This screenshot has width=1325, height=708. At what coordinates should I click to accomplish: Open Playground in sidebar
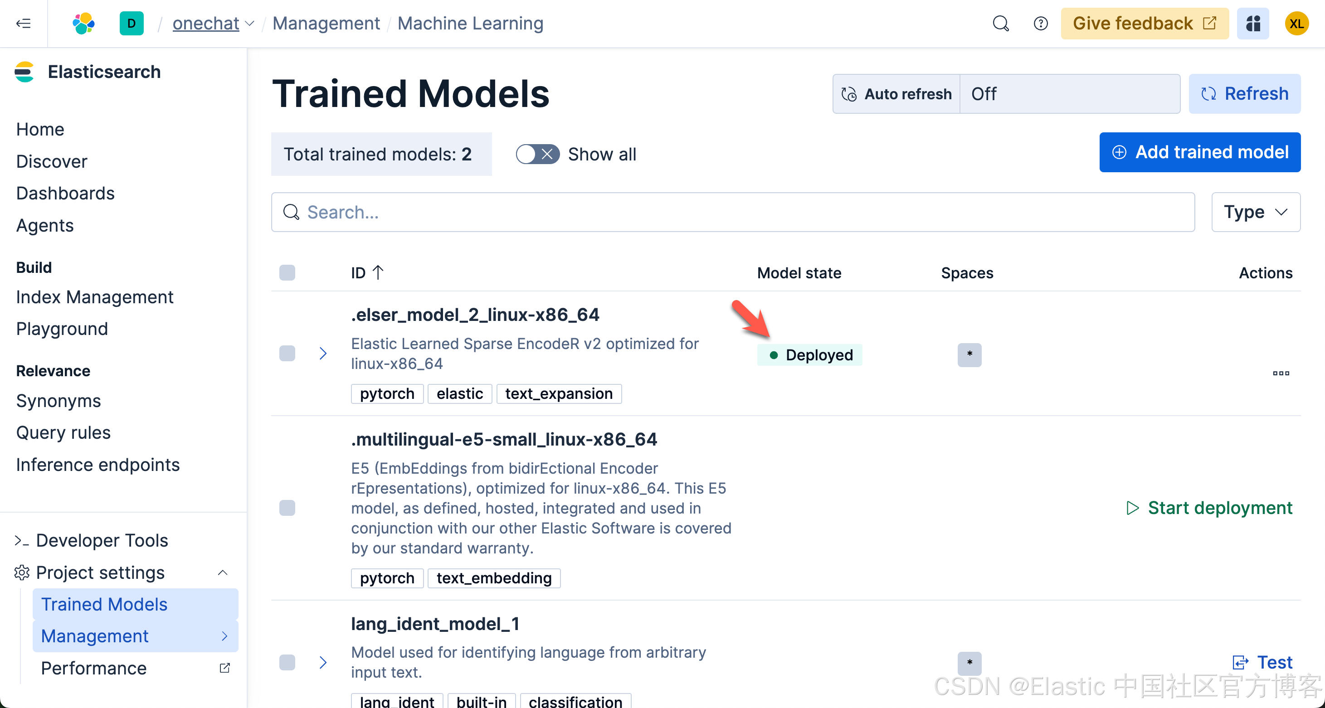(62, 329)
